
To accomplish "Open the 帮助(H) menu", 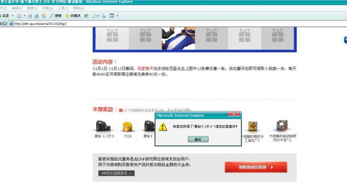I will pos(78,8).
